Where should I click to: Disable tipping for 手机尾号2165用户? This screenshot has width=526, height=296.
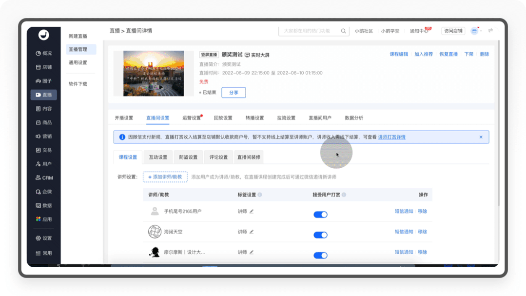[x=320, y=215]
